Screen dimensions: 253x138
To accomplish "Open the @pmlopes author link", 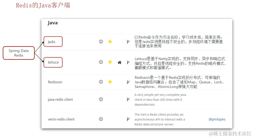I will tap(217, 119).
